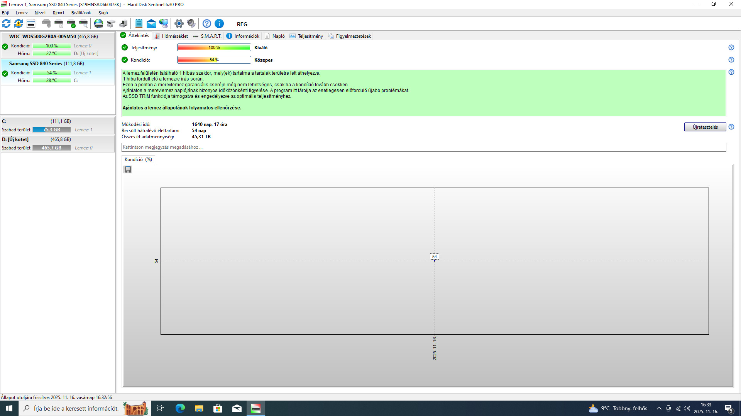Click refresh icon with yellow warning sign
Image resolution: width=741 pixels, height=416 pixels.
19,24
